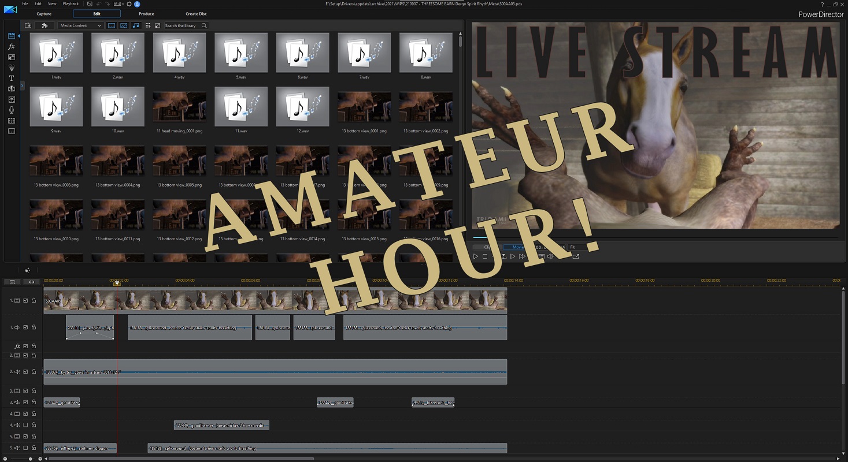
Task: Open the PiP Objects Room icon in sidebar
Action: tap(12, 57)
